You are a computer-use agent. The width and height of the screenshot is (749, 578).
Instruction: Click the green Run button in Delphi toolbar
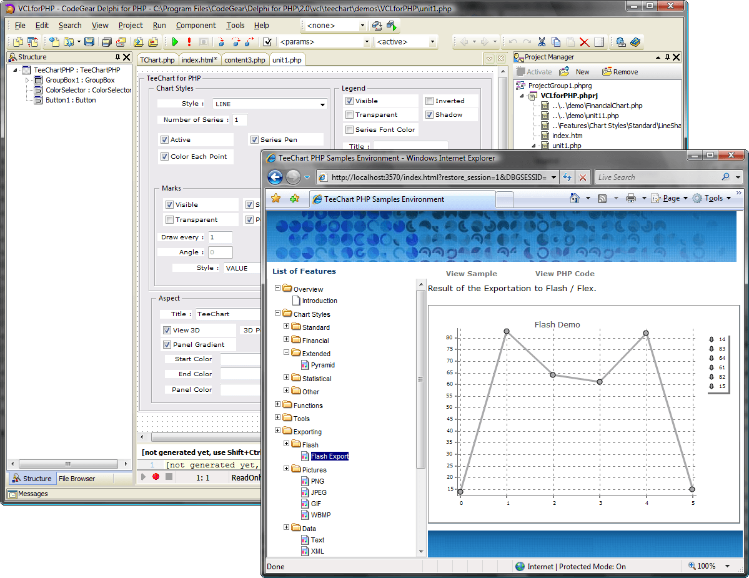(x=175, y=42)
